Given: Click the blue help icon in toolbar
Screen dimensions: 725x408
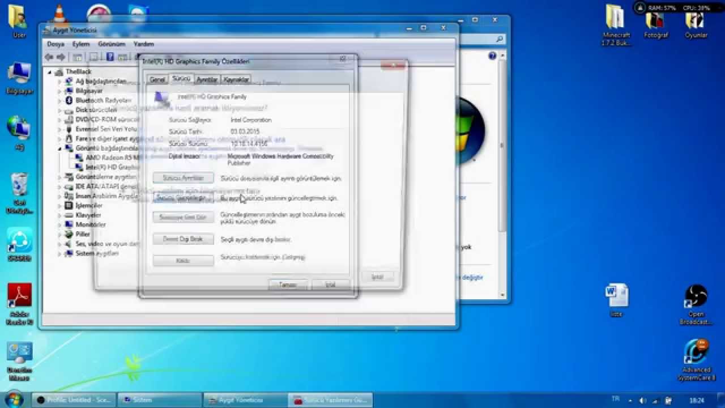Looking at the screenshot, I should tap(110, 57).
